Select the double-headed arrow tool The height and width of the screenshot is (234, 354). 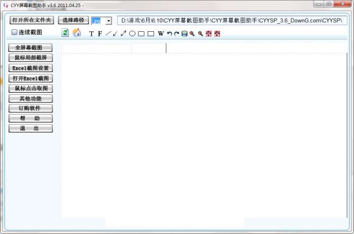pos(123,34)
